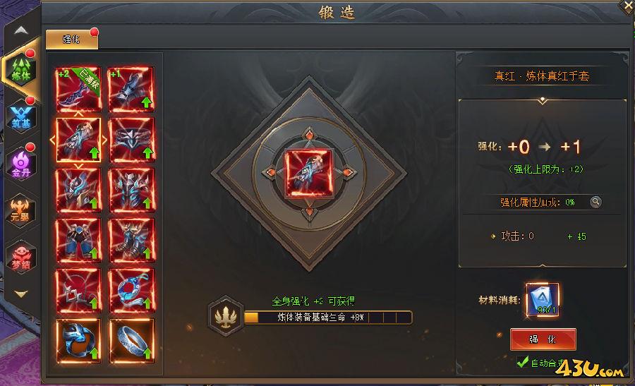Select the +2 weapon equipment slot
The width and height of the screenshot is (635, 386).
(x=78, y=89)
